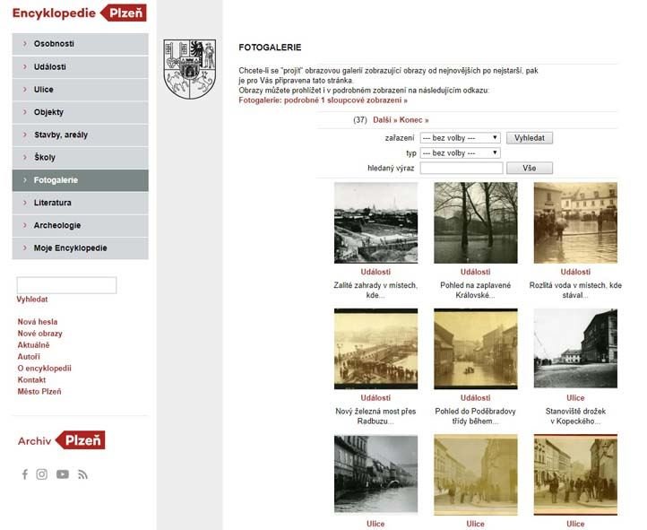This screenshot has height=530, width=647.
Task: Click the sidebar Vyhledat link
Action: [x=32, y=300]
